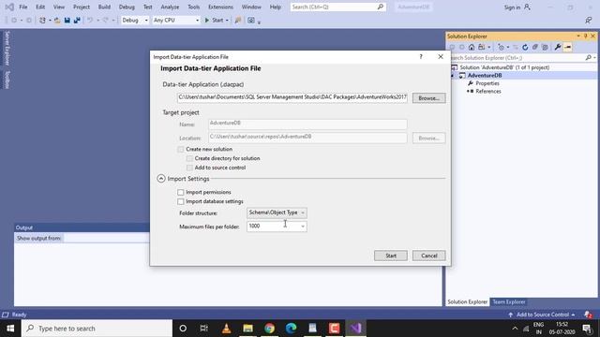Select the References node in Solution Explorer
This screenshot has height=337, width=600.
488,92
